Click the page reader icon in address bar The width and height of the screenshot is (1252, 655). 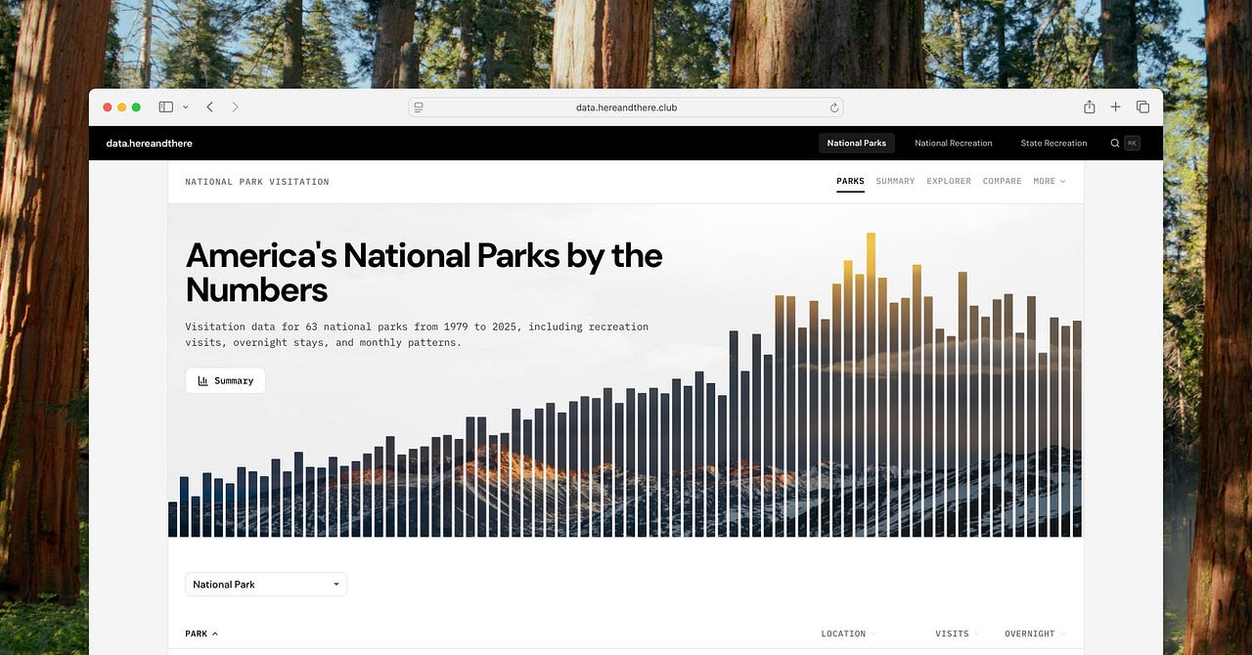[419, 108]
